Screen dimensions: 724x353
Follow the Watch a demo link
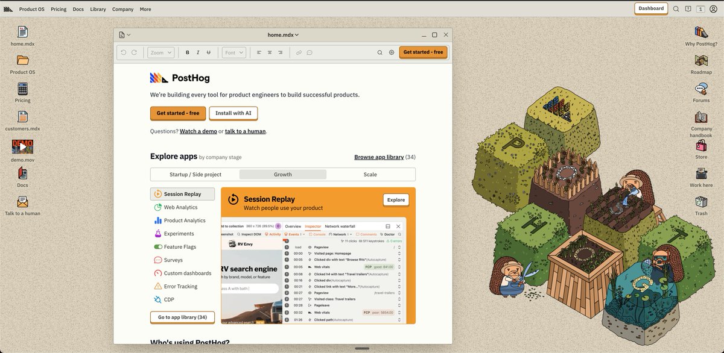[x=198, y=131]
